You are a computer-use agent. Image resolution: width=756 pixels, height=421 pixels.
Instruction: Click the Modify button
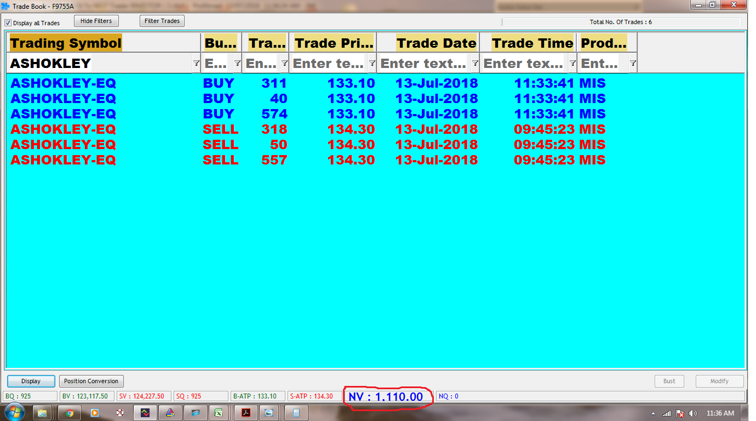point(719,381)
